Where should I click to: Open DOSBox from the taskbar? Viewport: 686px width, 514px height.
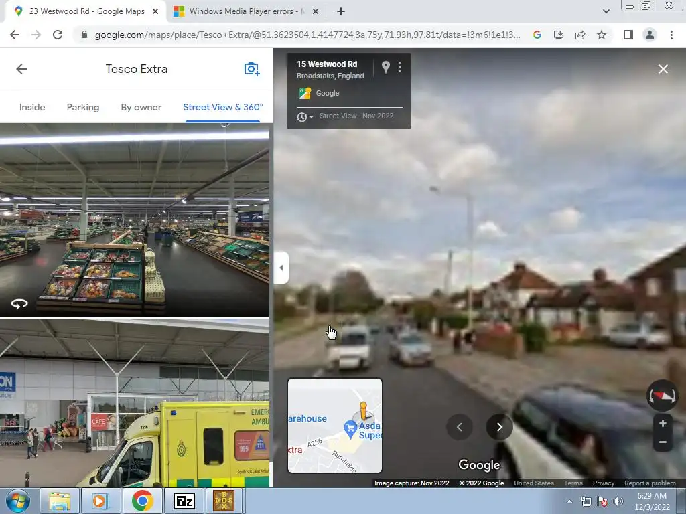coord(224,501)
